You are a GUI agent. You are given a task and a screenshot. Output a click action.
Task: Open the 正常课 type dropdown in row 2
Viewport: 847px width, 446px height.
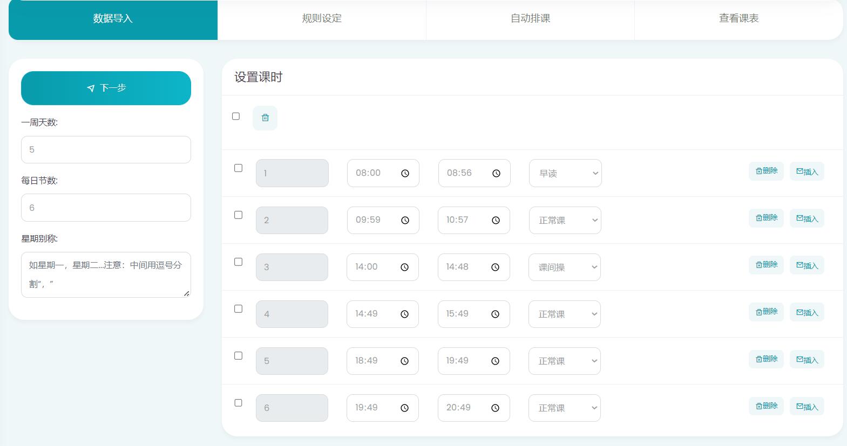(565, 220)
